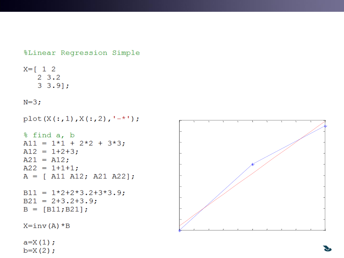Viewport: 344px width, 258px height.
Task: Click the 'A22 = 1+1+1;' line
Action: 51,168
